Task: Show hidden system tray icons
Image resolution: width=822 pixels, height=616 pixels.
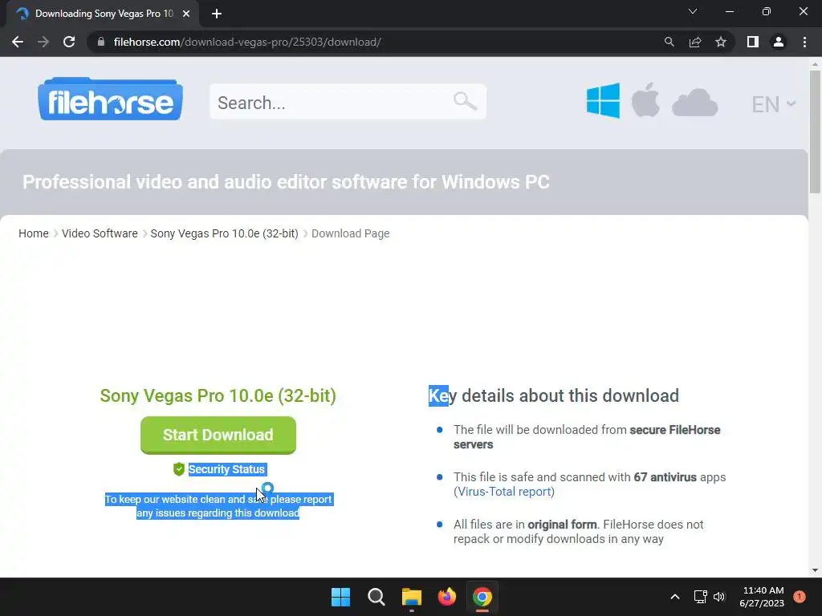Action: click(x=675, y=597)
